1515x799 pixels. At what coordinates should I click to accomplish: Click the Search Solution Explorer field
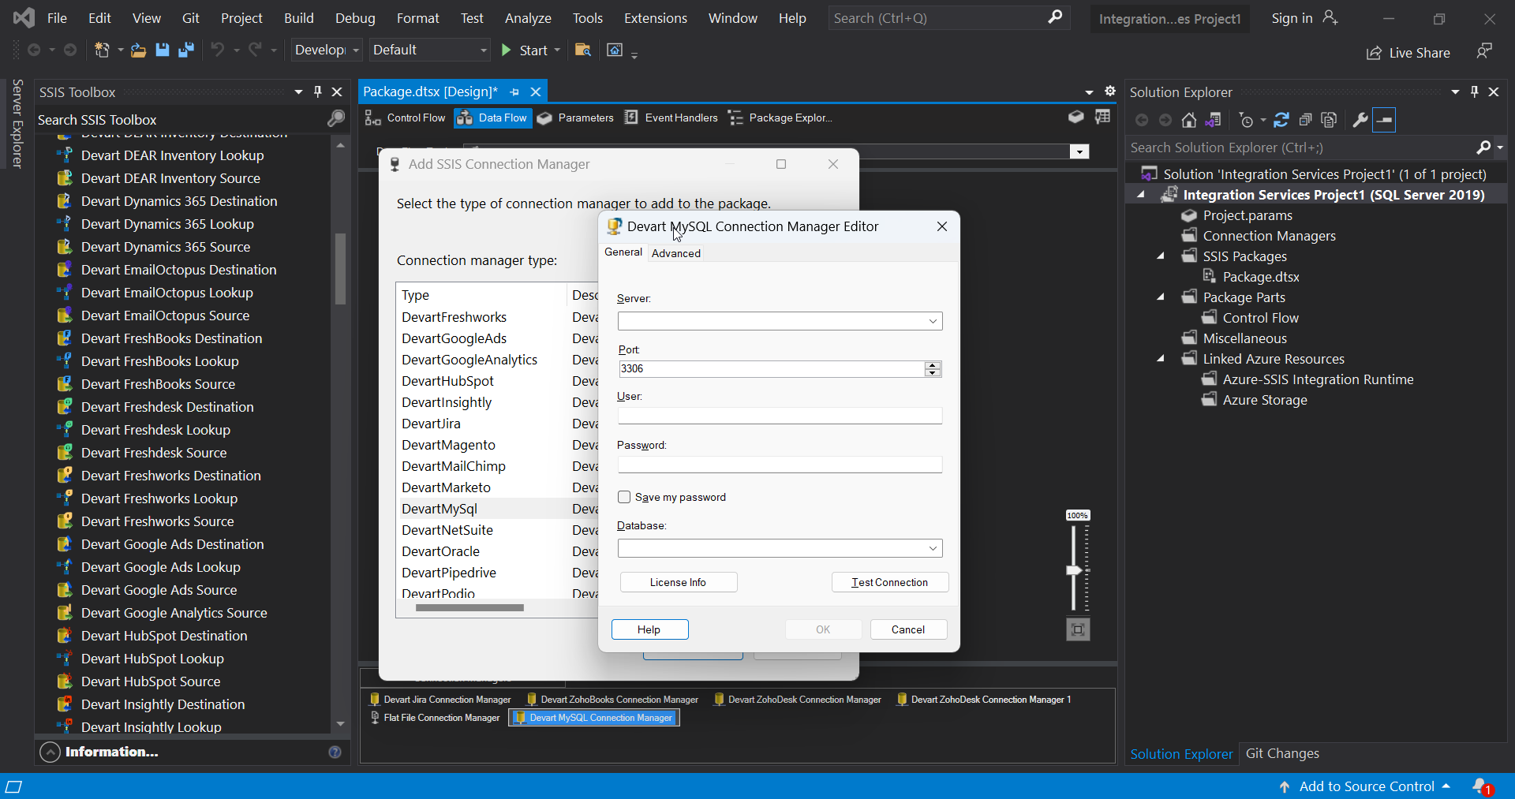tap(1300, 147)
